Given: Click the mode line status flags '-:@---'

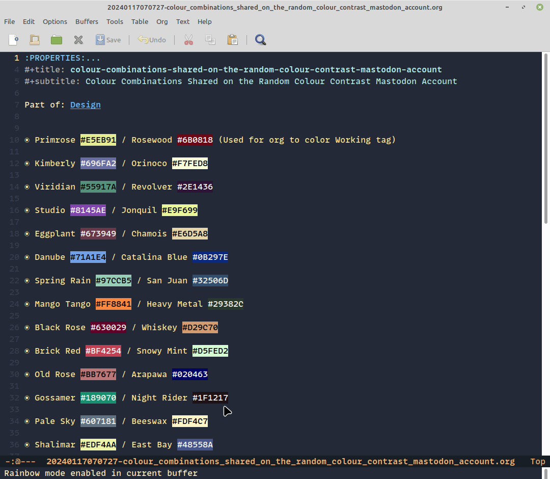Looking at the screenshot, I should click(20, 462).
